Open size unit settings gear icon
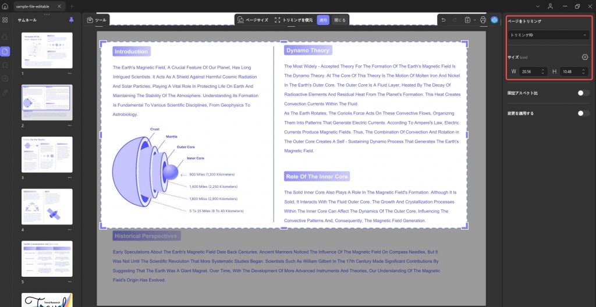 585,57
